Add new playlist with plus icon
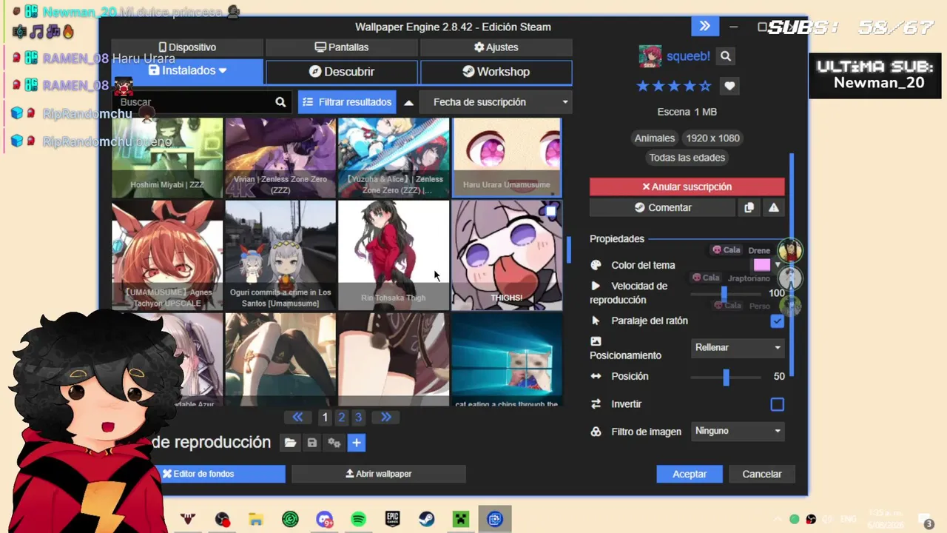 (357, 443)
